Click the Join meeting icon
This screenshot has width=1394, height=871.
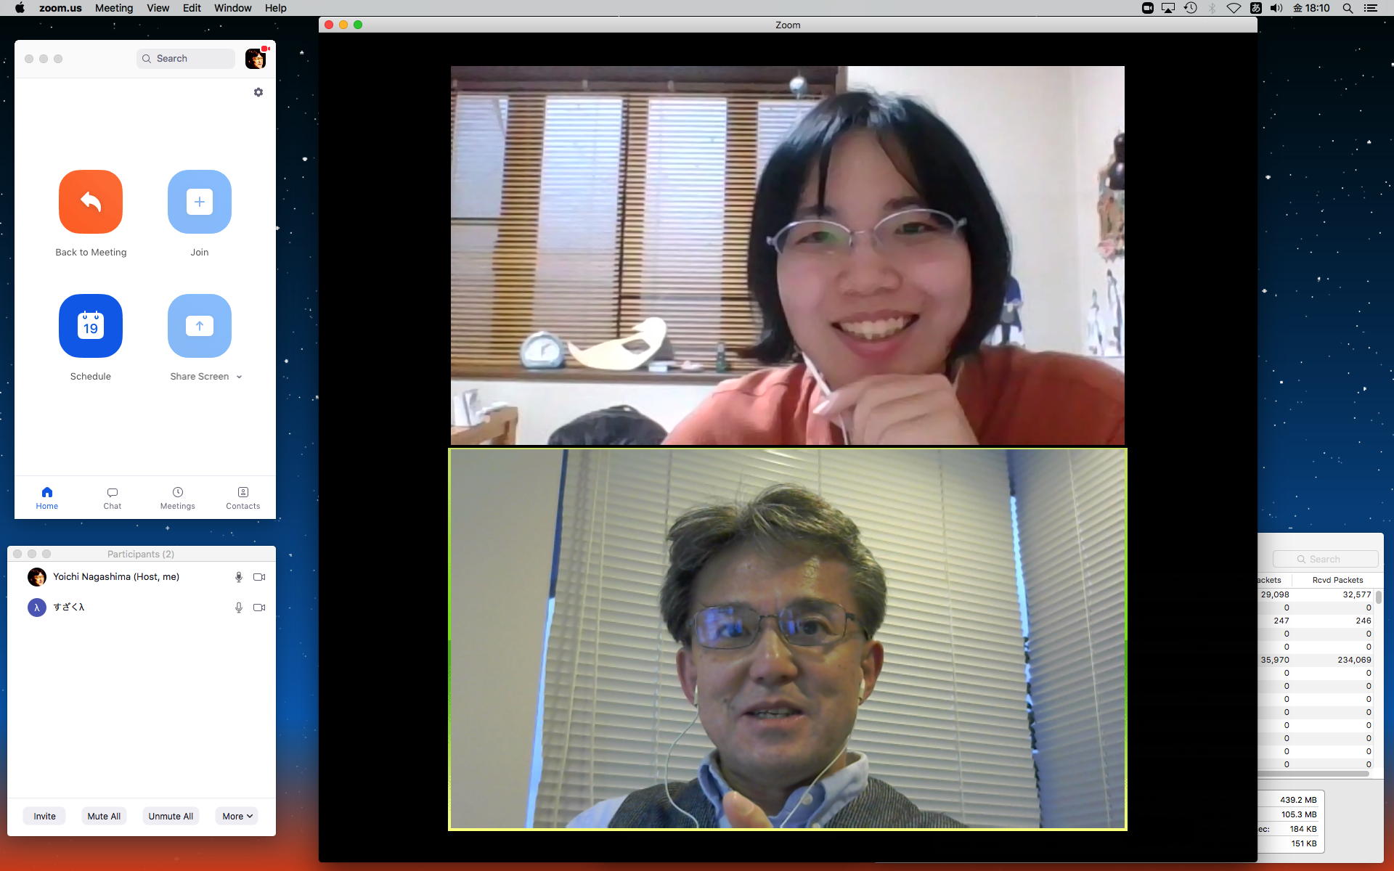(x=200, y=202)
